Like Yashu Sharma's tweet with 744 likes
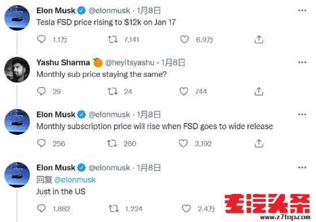Viewport: 316px width, 222px height. tap(184, 91)
